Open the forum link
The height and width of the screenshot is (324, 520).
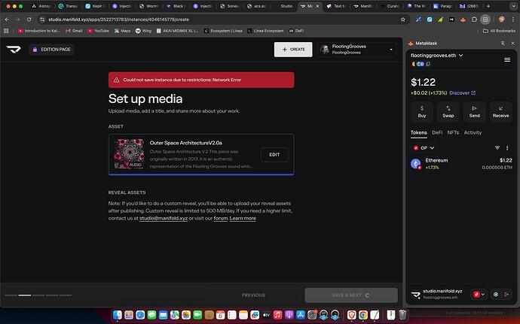pos(221,219)
